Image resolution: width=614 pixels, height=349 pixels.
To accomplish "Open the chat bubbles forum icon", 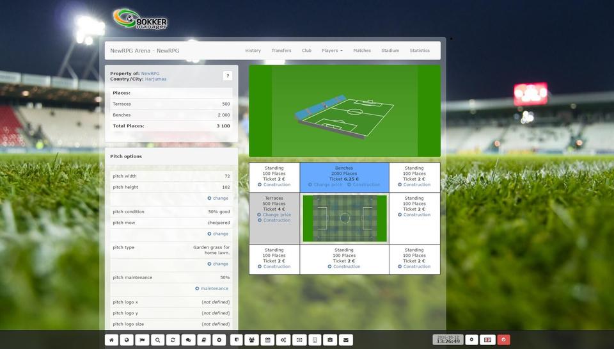I will coord(188,340).
